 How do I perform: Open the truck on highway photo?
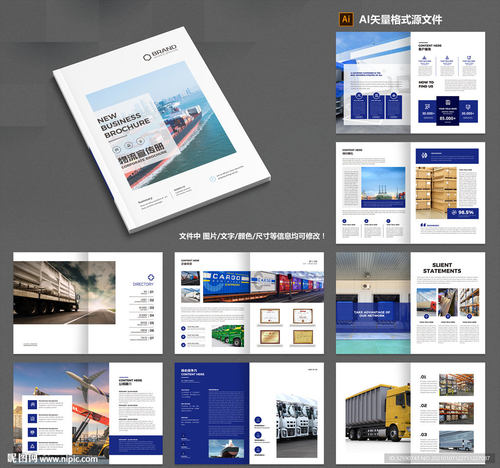[x=64, y=293]
